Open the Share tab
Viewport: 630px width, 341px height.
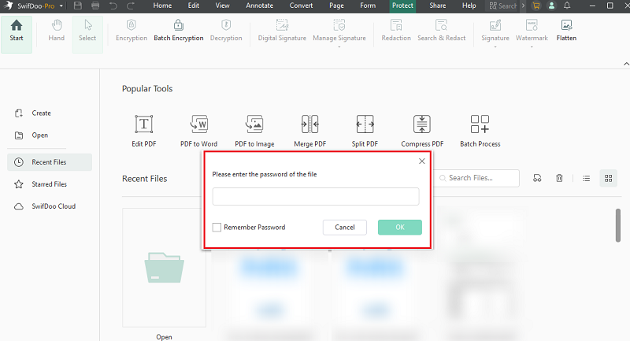(437, 6)
